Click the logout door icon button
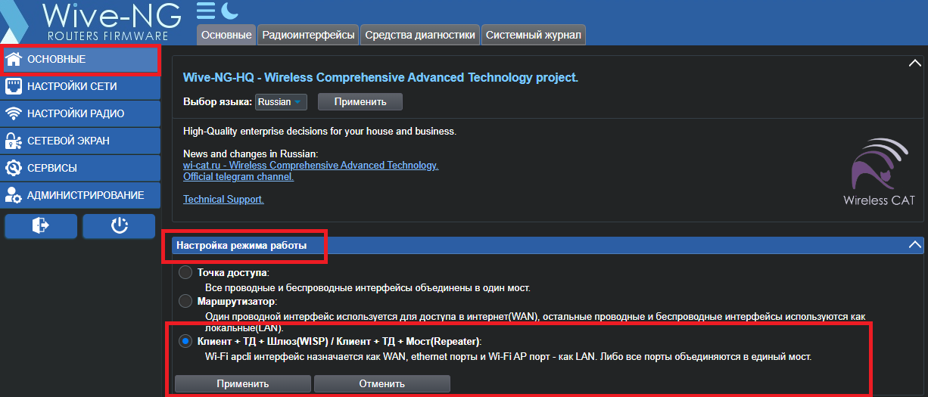Viewport: 928px width, 397px height. [41, 225]
